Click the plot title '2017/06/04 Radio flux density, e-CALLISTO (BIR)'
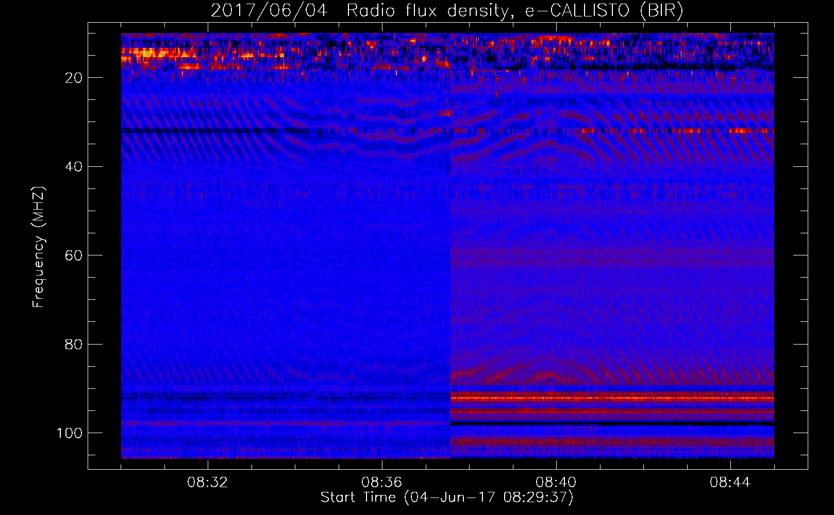Image resolution: width=834 pixels, height=515 pixels. point(447,11)
